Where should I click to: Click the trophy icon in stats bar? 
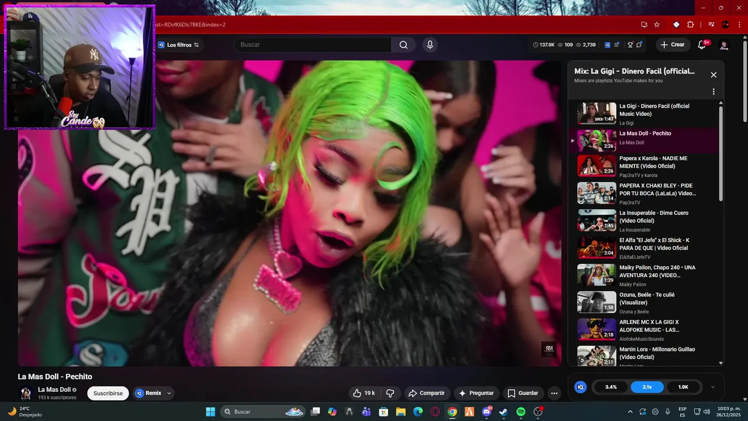[631, 45]
